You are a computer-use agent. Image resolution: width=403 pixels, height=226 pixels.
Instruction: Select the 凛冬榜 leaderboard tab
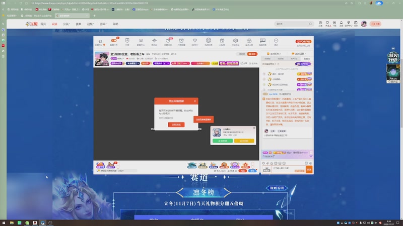coord(204,192)
